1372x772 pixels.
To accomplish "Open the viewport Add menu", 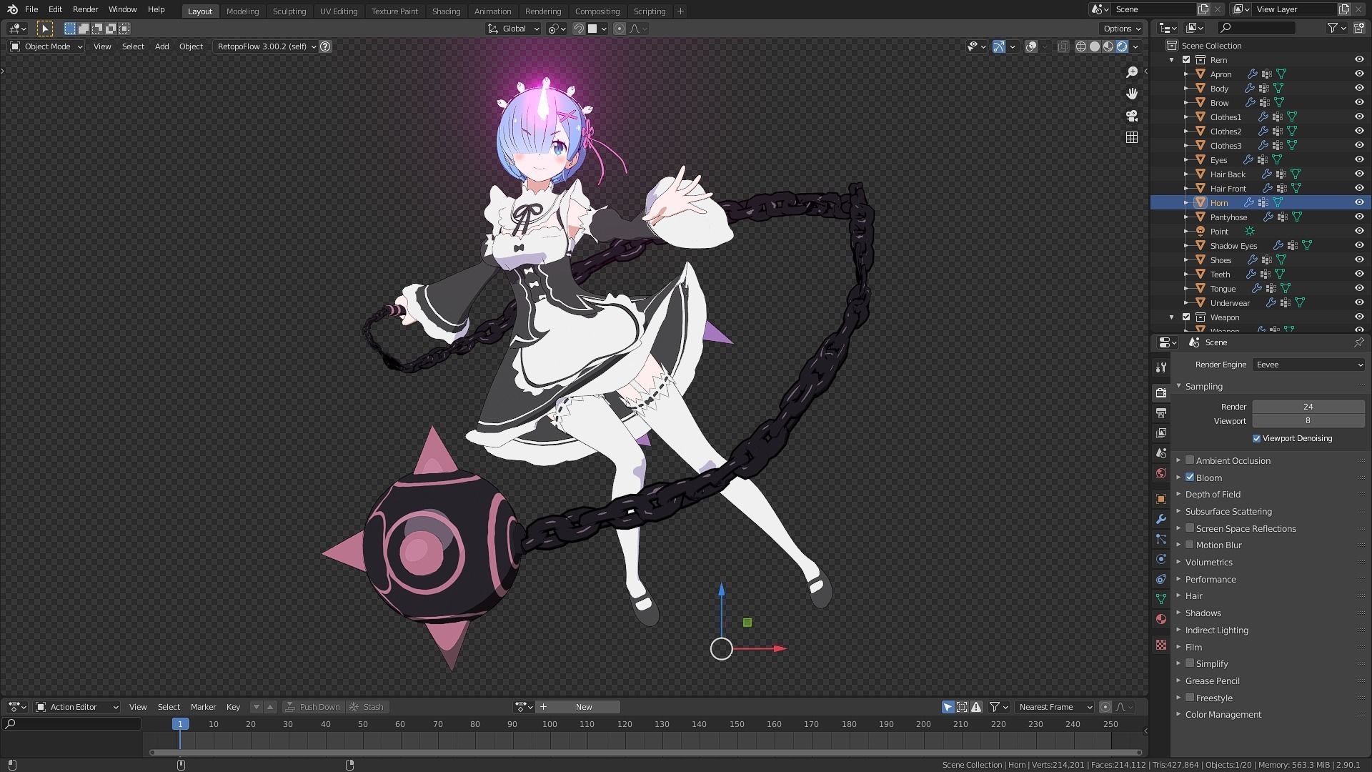I will click(x=162, y=46).
